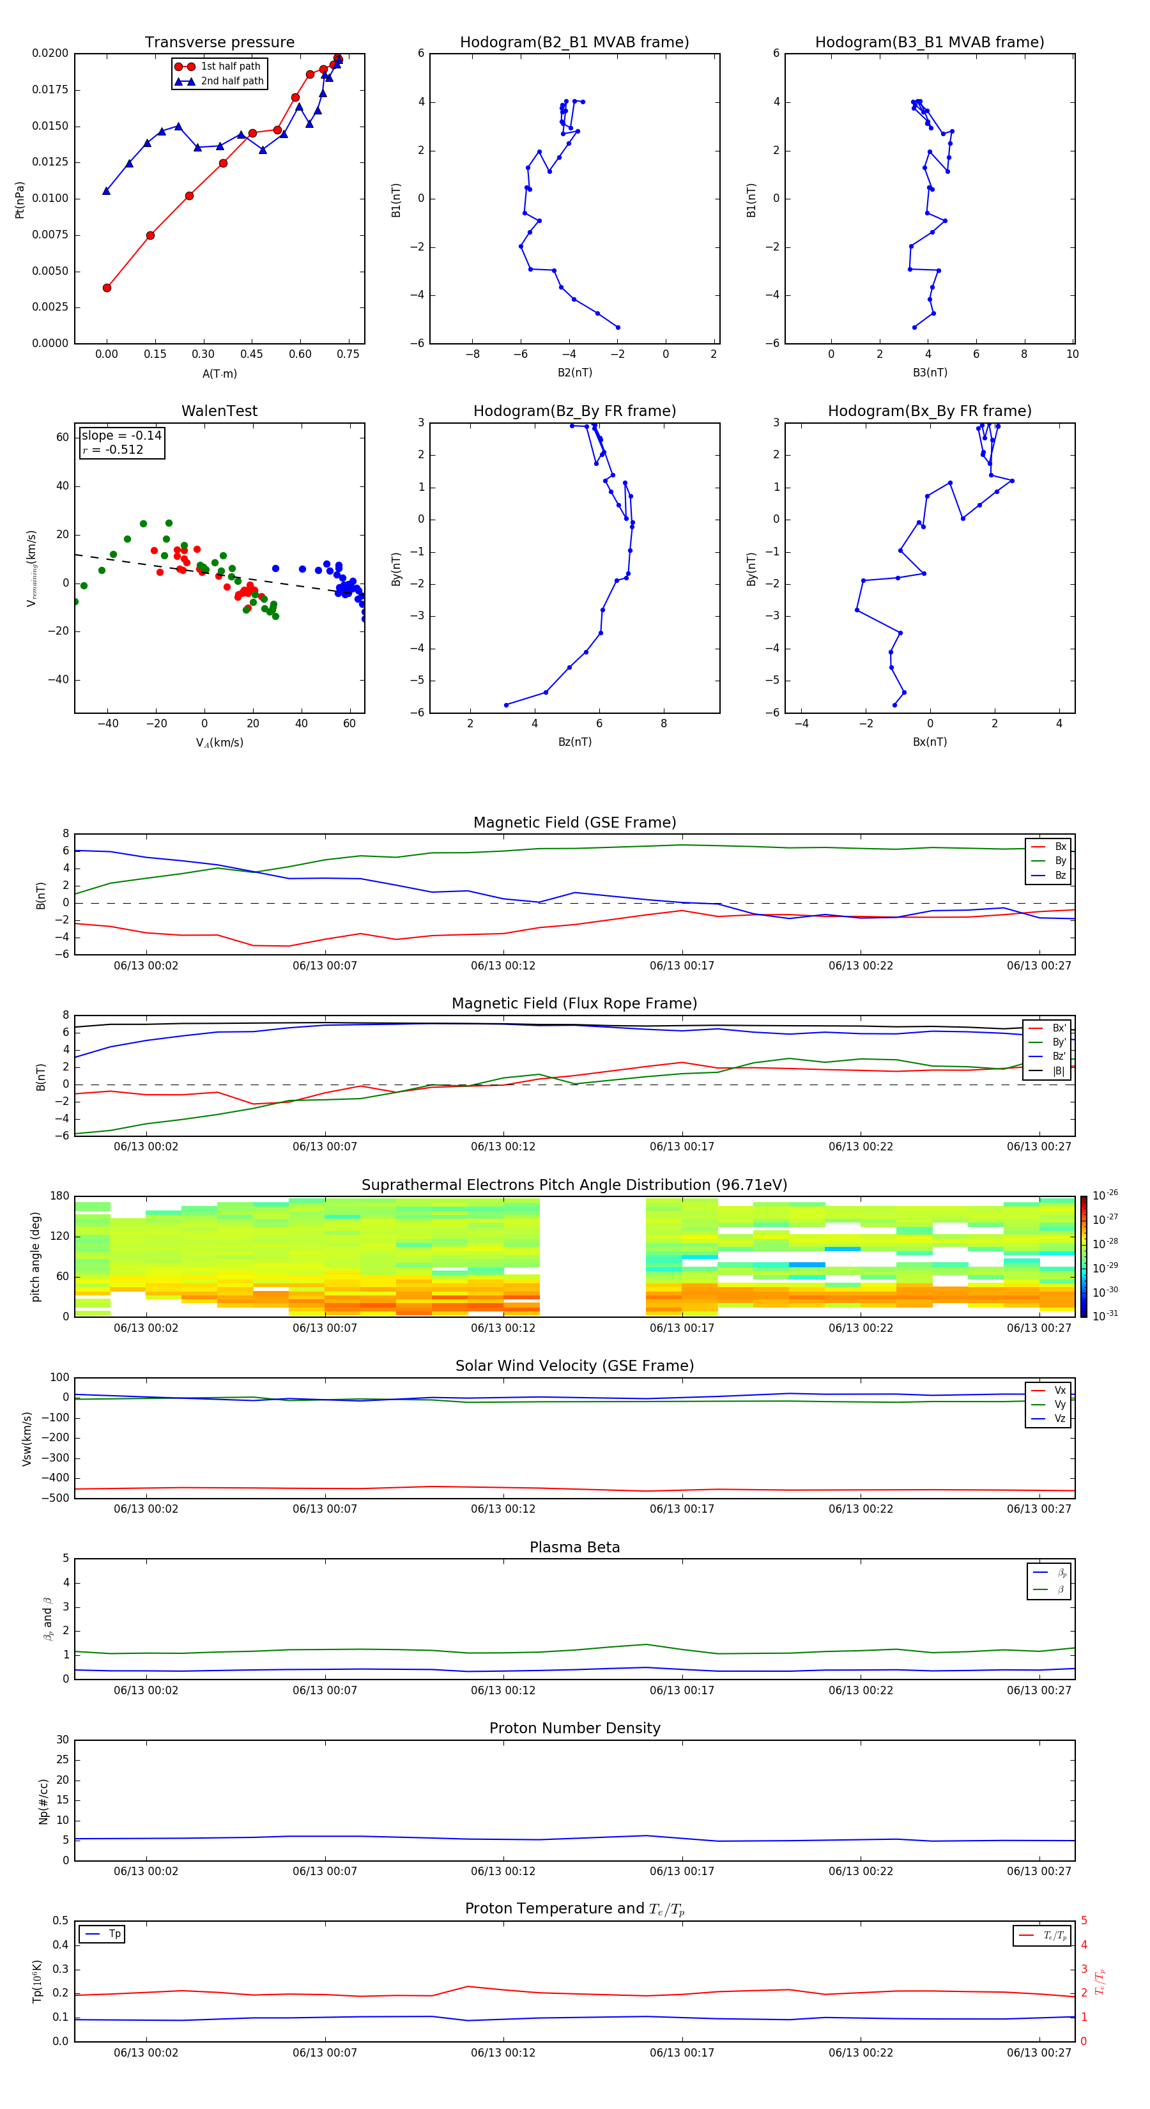Click the Suprathermal Electrons Pitch Angle Distribution title

[x=574, y=1186]
